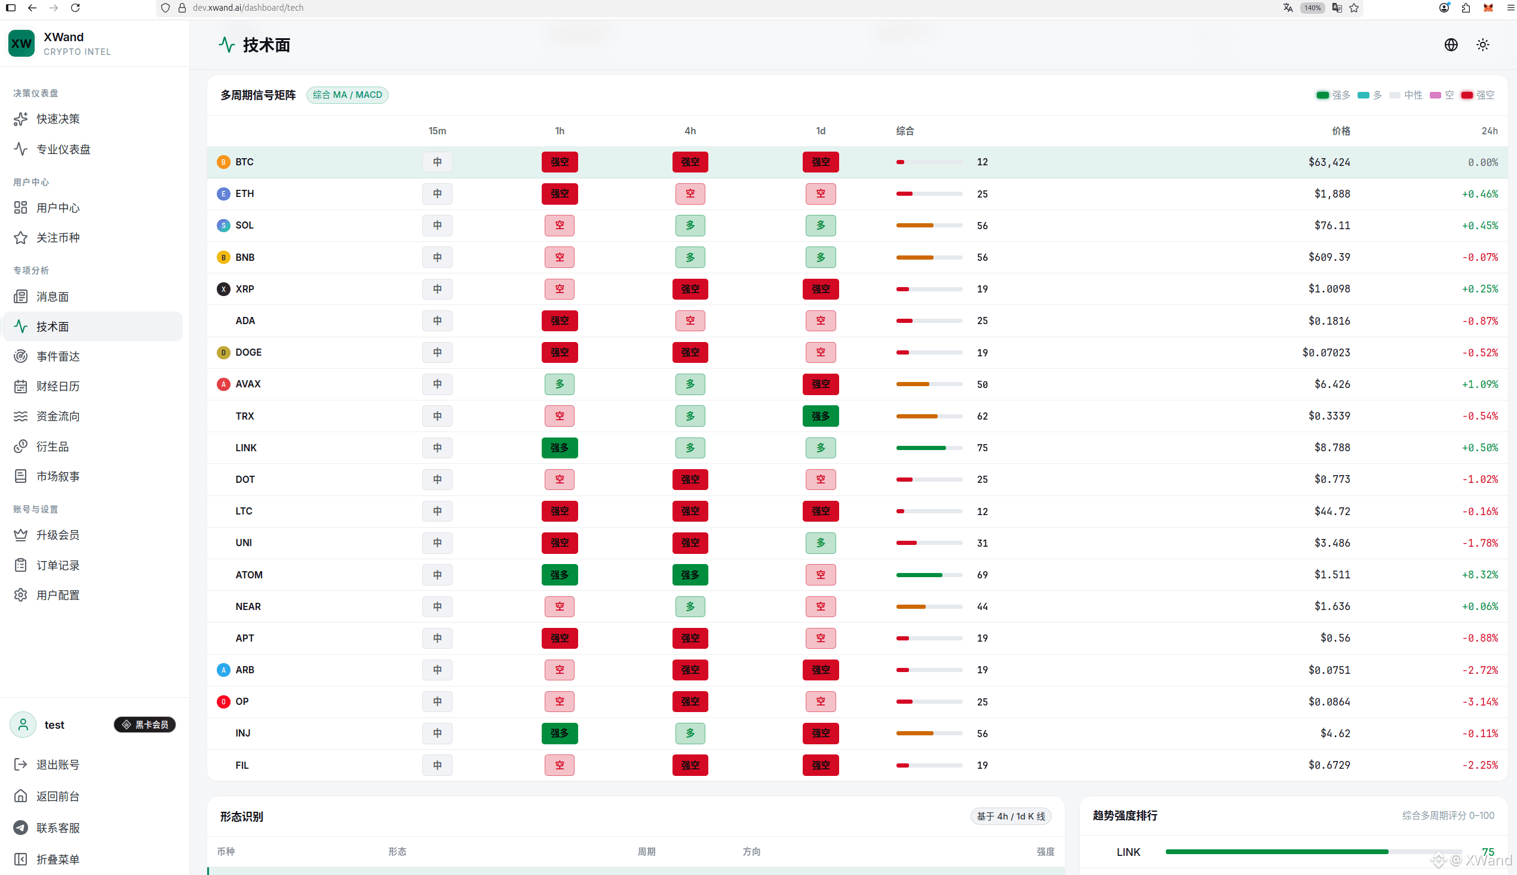Viewport: 1517px width, 875px height.
Task: Click 联系客服 link
Action: pyautogui.click(x=58, y=827)
